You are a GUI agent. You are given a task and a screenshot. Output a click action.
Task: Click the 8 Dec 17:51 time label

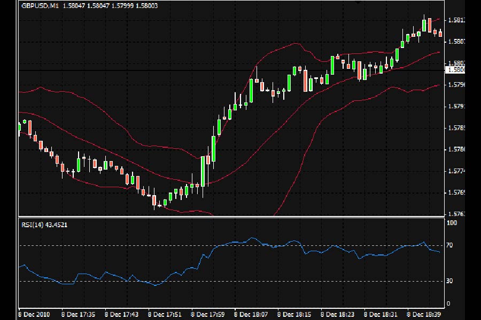point(165,315)
